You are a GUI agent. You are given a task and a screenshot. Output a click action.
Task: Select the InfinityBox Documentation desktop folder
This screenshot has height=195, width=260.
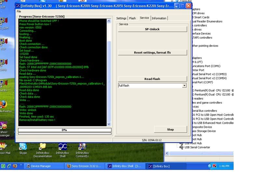(43, 150)
